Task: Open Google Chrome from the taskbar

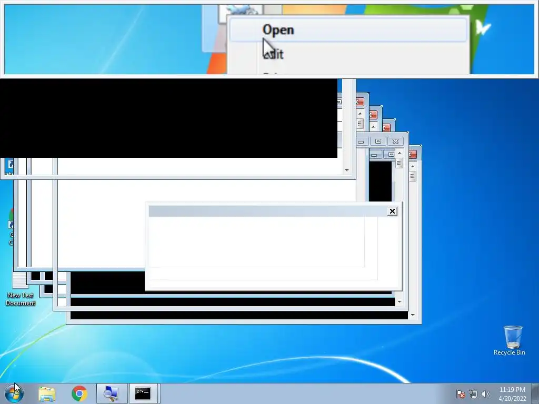Action: 79,393
